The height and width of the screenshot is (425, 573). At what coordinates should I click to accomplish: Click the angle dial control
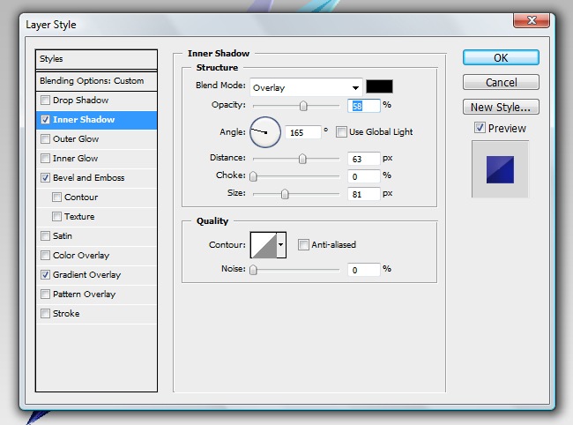pyautogui.click(x=264, y=132)
